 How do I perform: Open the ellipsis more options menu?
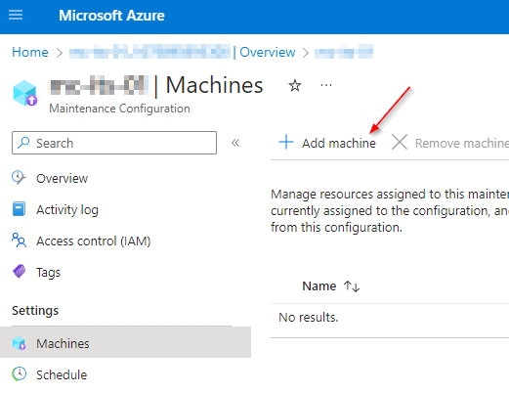coord(326,85)
